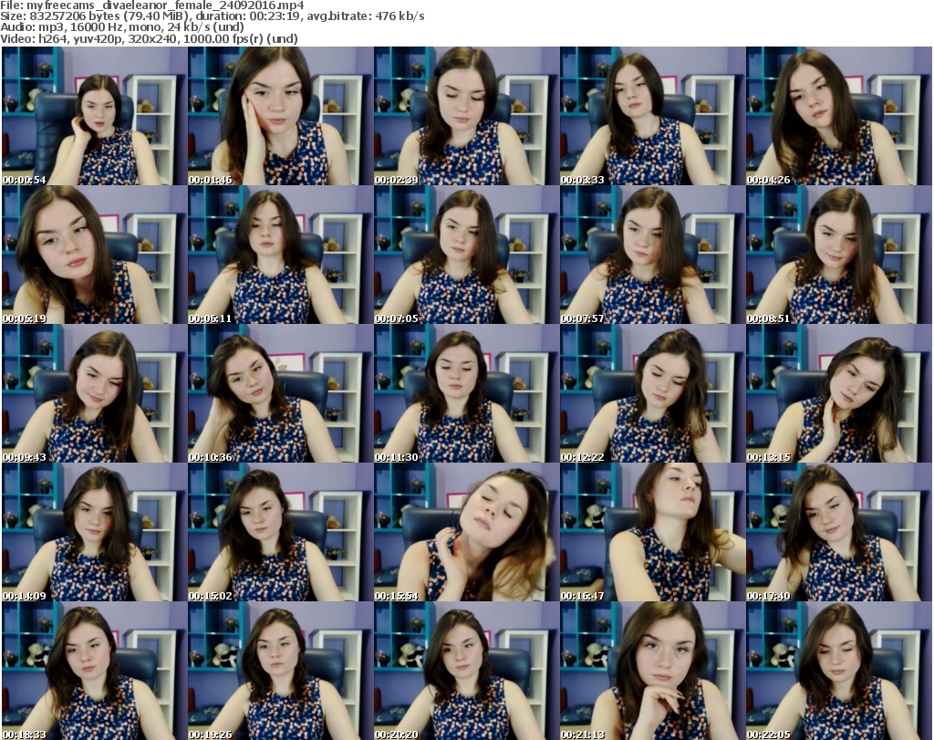
Task: Click the Video codec info line
Action: coord(150,39)
